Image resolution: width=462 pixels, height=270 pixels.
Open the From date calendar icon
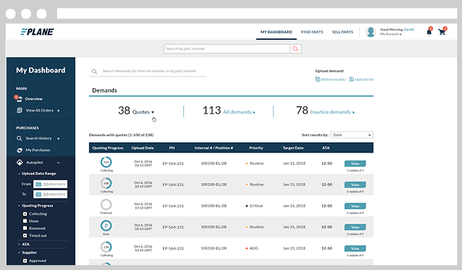click(x=38, y=184)
